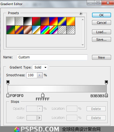Choose the orange yellow orange gradient preset

tap(71, 21)
